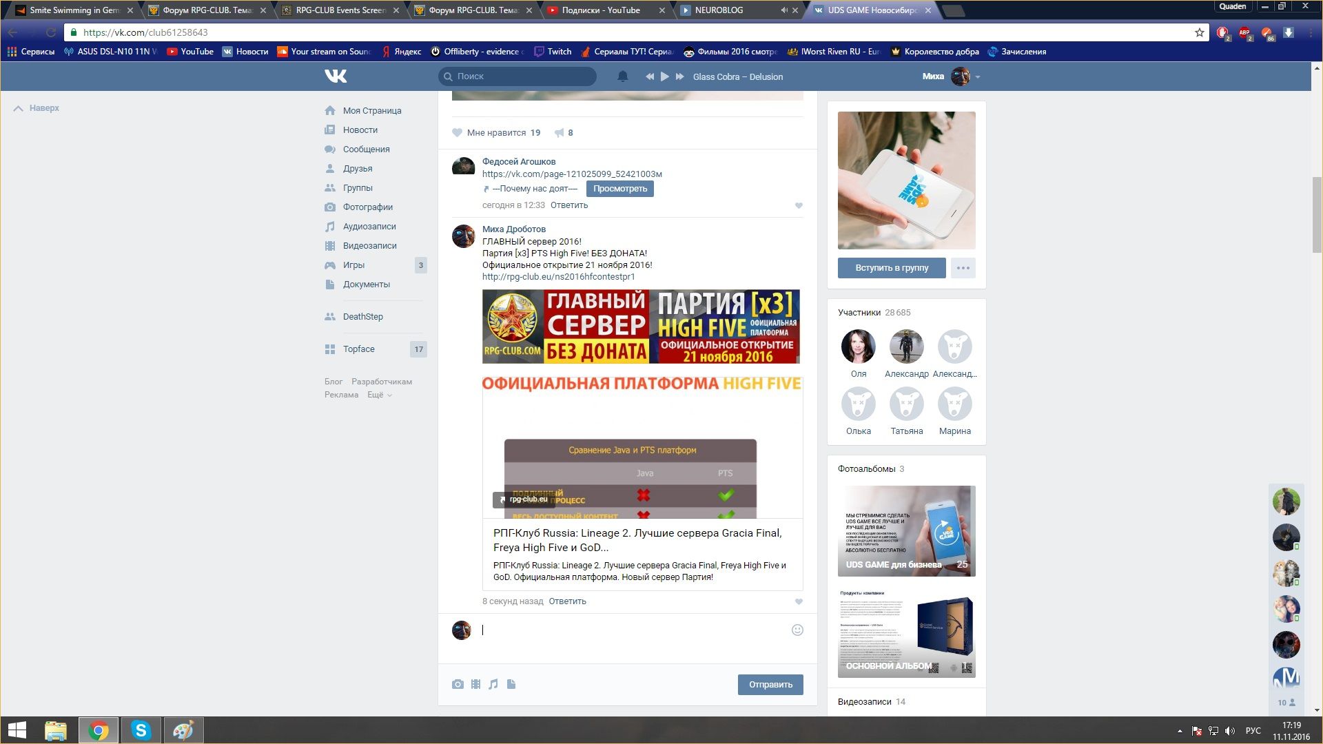
Task: Open UDS GAME для бизнеса album
Action: [x=906, y=530]
